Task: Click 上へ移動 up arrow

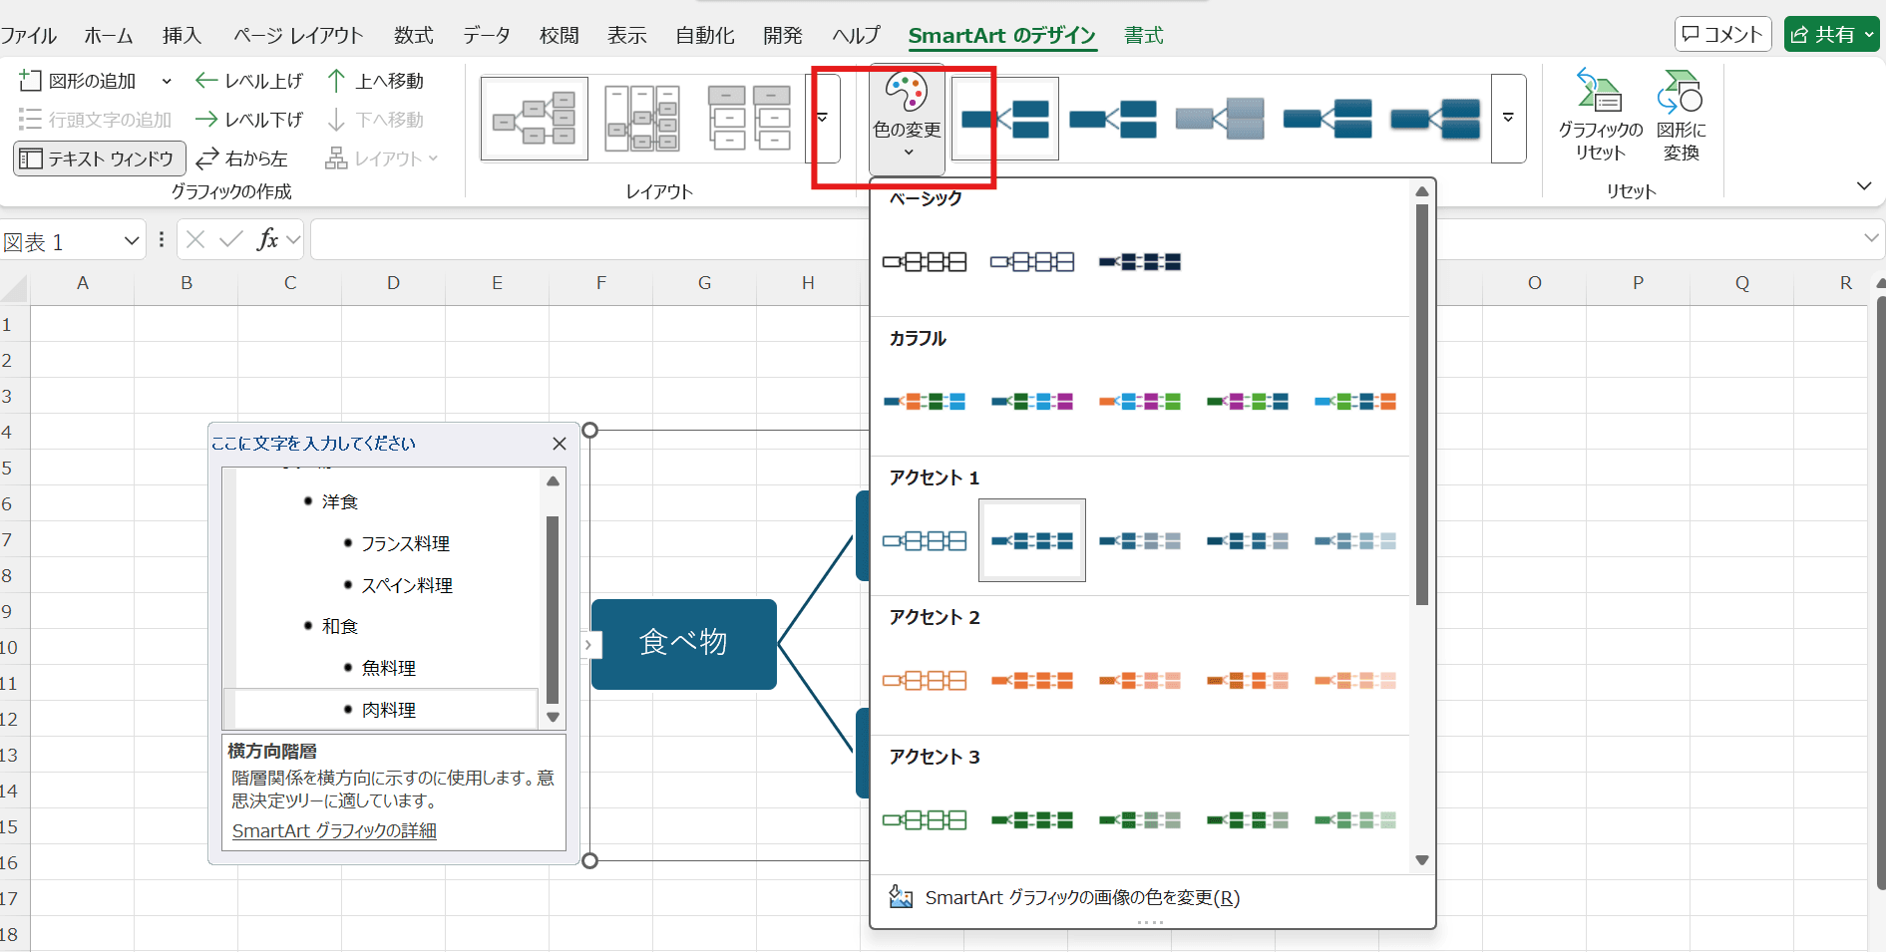Action: [337, 81]
